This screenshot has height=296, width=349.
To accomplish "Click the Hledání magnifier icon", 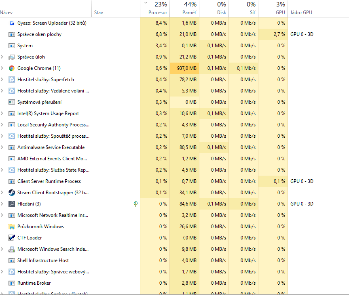I will click(12, 204).
